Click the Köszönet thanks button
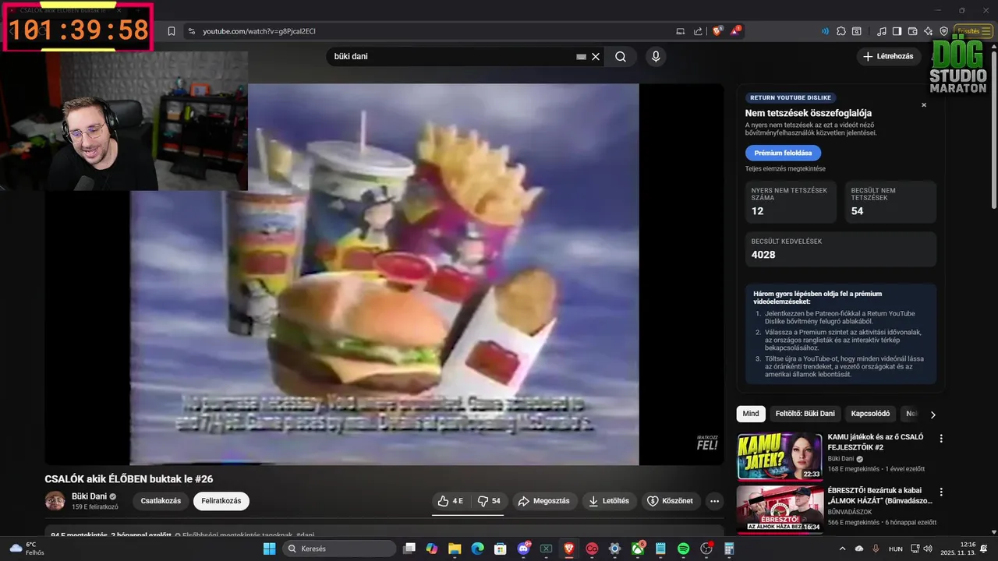Screen dimensions: 998x561 pos(671,501)
